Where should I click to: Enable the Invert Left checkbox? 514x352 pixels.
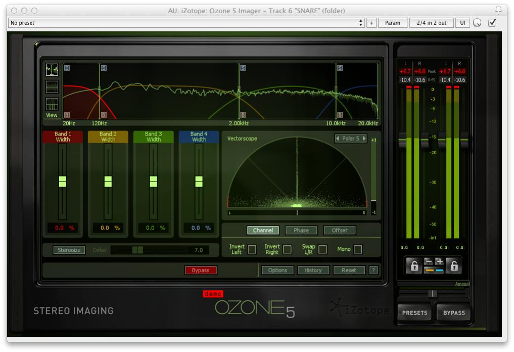point(252,249)
